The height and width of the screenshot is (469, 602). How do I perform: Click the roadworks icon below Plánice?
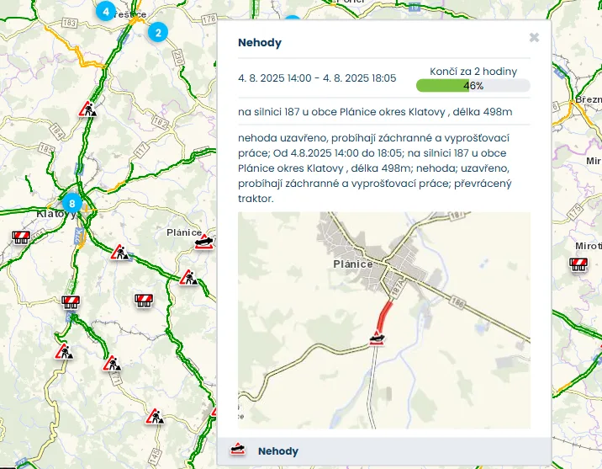(188, 277)
